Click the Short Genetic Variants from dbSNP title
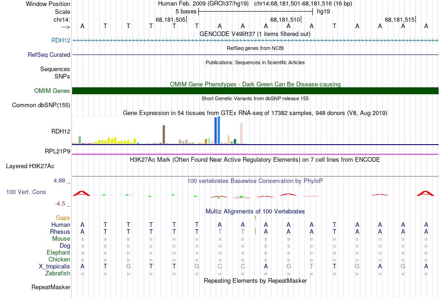This screenshot has width=439, height=298. (x=255, y=98)
